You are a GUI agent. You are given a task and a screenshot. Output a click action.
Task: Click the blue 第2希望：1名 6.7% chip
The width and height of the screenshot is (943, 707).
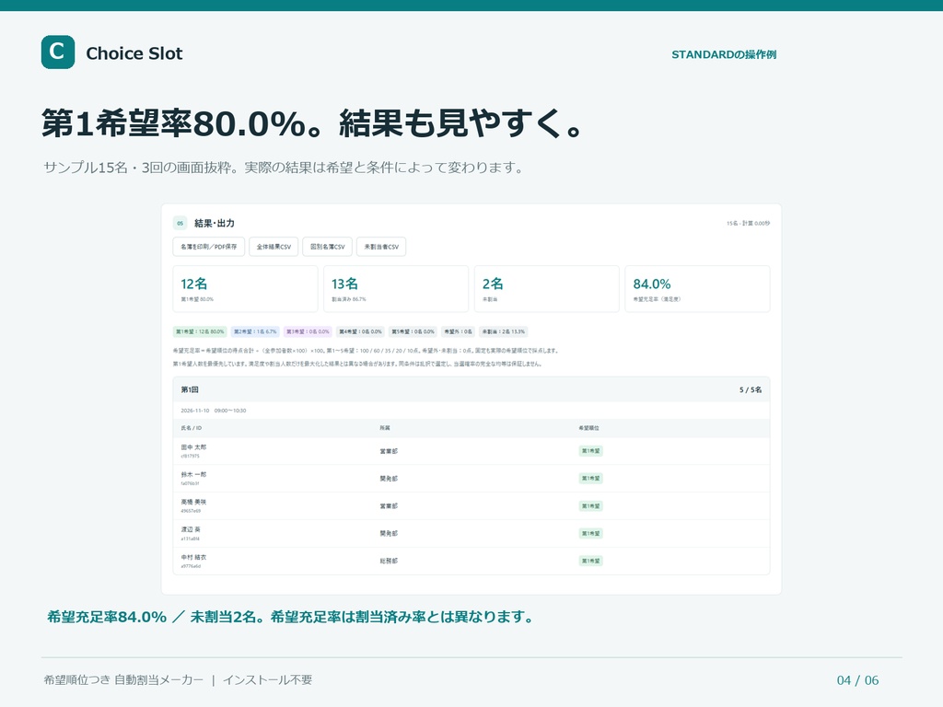point(255,331)
